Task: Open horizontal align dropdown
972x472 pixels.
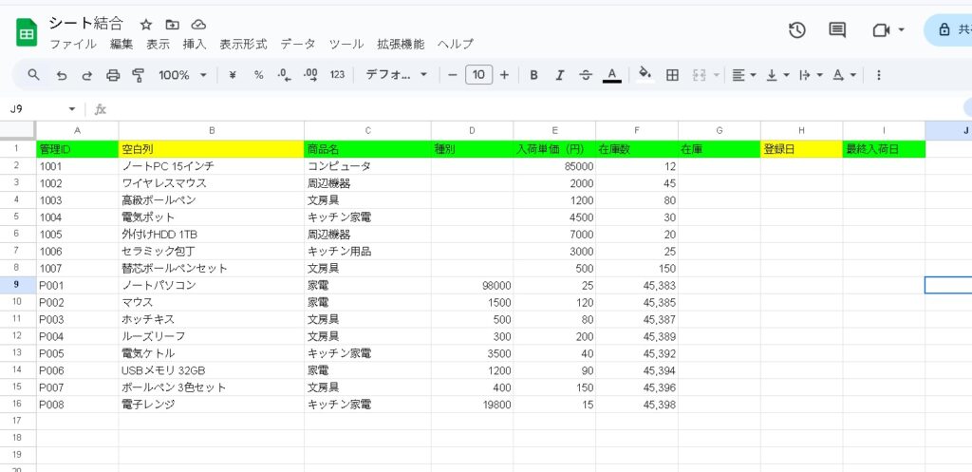Action: [x=744, y=75]
